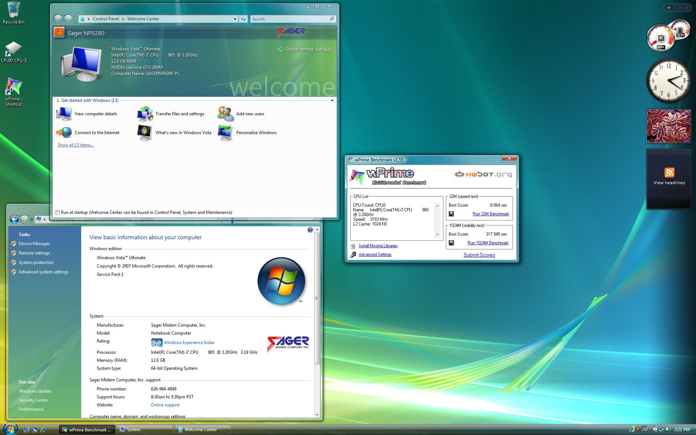Click the Add new users icon

(225, 114)
